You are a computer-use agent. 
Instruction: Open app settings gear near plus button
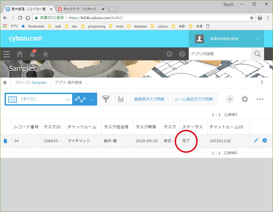point(245,99)
